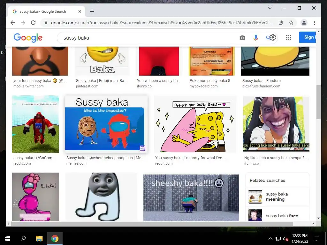
Task: Select related search 'sussy baka face'
Action: click(278, 214)
